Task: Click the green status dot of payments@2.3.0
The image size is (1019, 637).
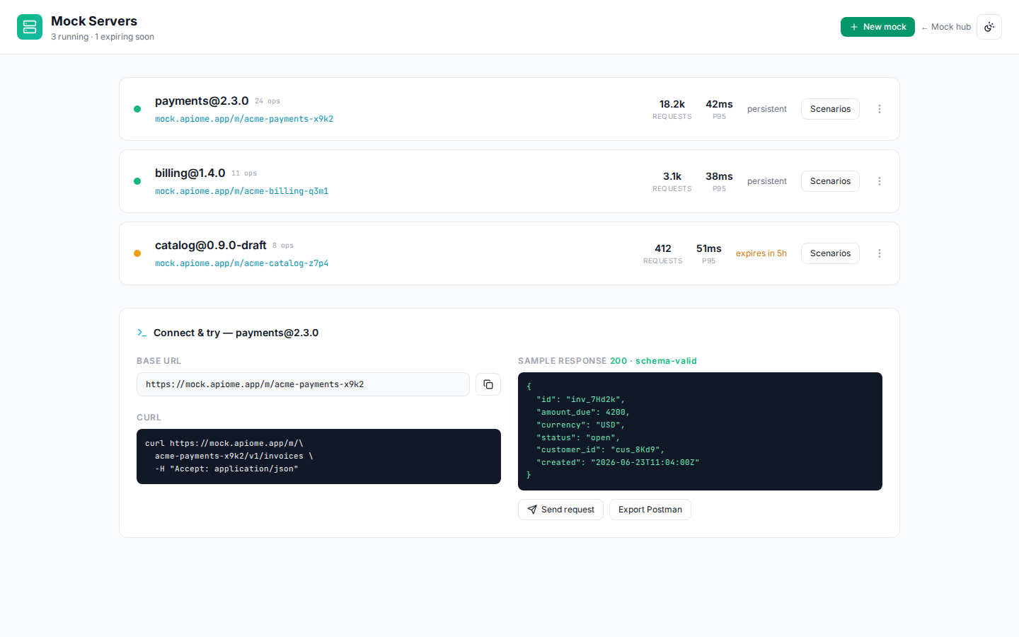Action: click(x=137, y=109)
